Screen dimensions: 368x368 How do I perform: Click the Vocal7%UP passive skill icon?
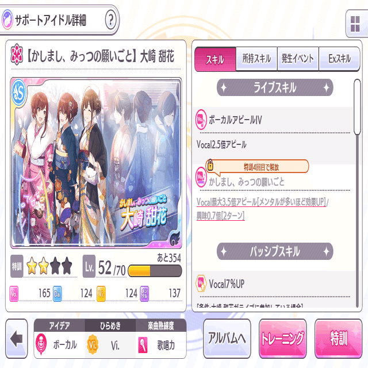click(x=201, y=283)
